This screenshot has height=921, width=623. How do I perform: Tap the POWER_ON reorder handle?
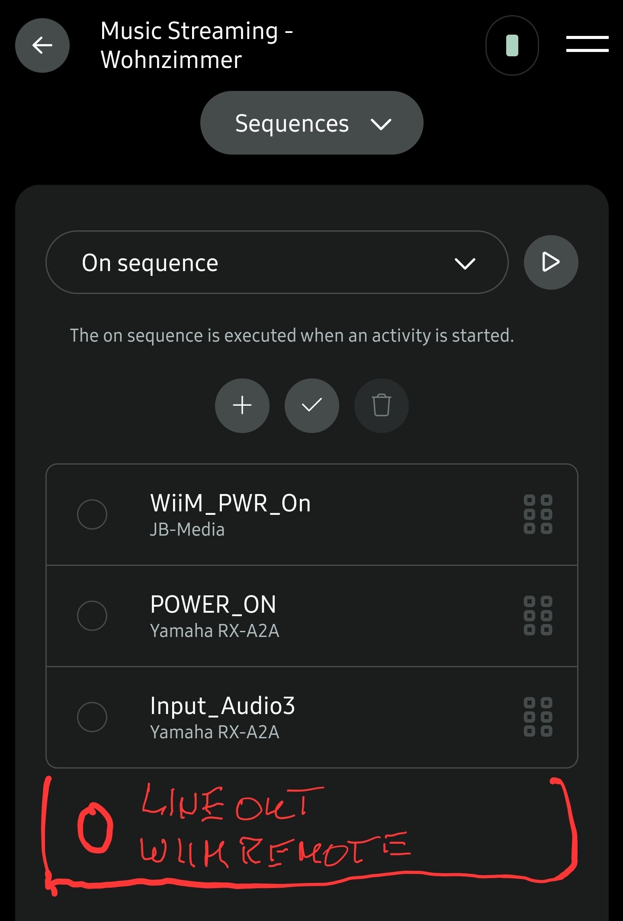(x=538, y=616)
